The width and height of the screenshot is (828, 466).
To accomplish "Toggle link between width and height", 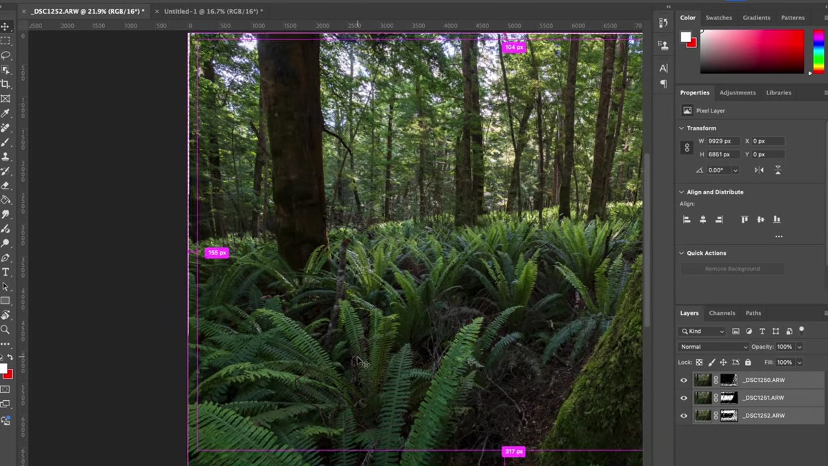I will pos(687,148).
